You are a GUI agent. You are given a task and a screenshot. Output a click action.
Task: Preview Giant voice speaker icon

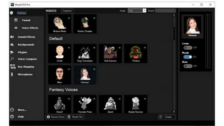coord(119,99)
